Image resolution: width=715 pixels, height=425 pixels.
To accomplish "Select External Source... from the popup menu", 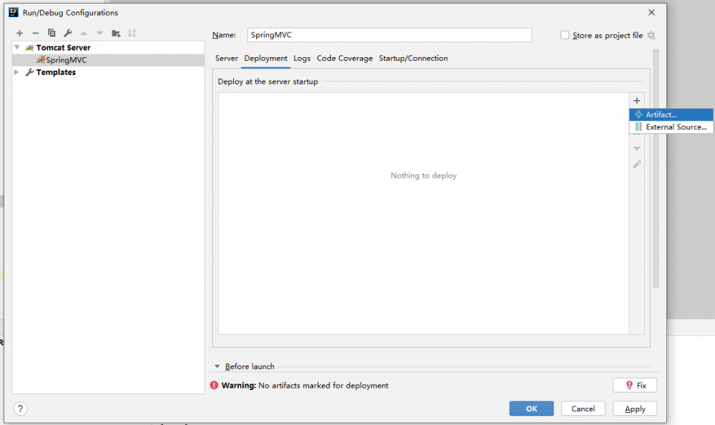I will click(x=671, y=127).
